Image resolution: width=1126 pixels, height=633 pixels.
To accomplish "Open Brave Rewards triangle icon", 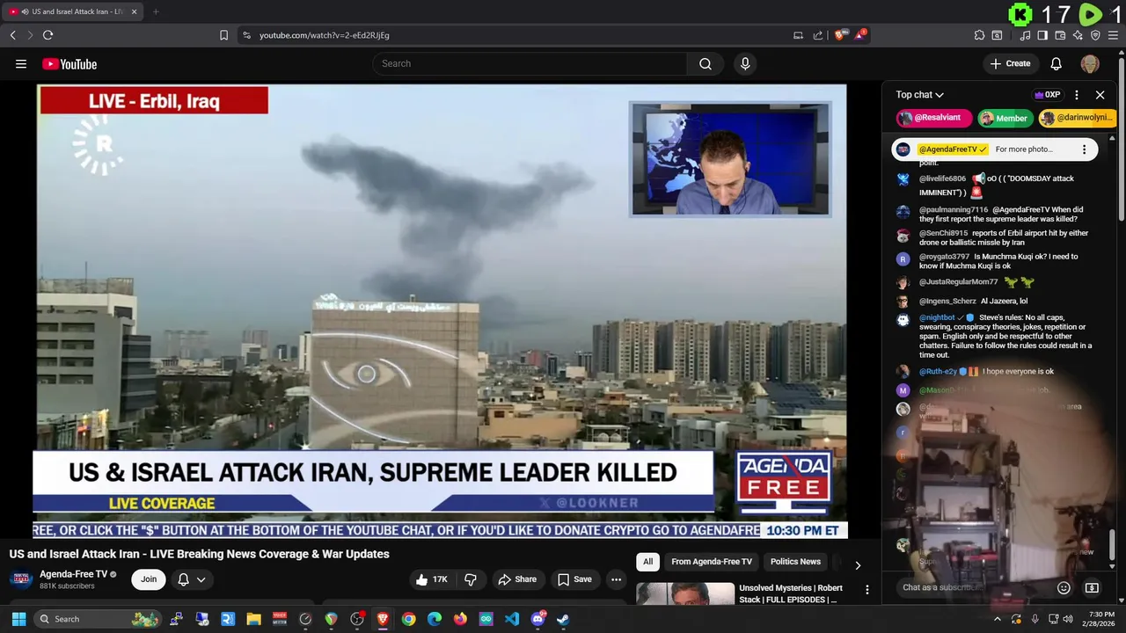I will coord(860,35).
